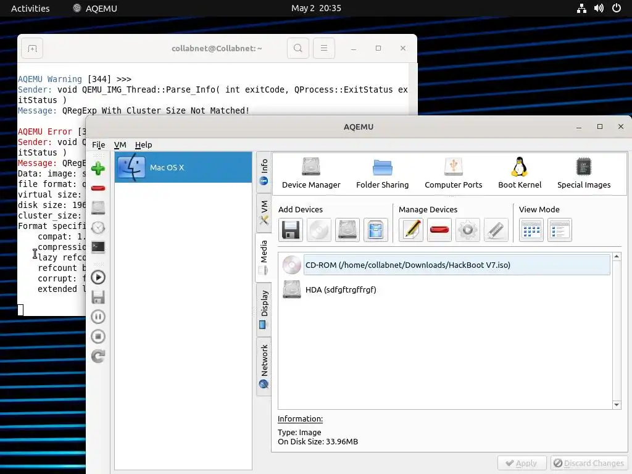
Task: Open the terminal search button
Action: (x=298, y=48)
